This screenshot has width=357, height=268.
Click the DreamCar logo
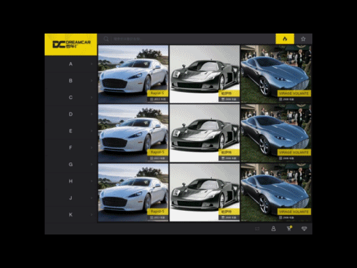pyautogui.click(x=71, y=45)
